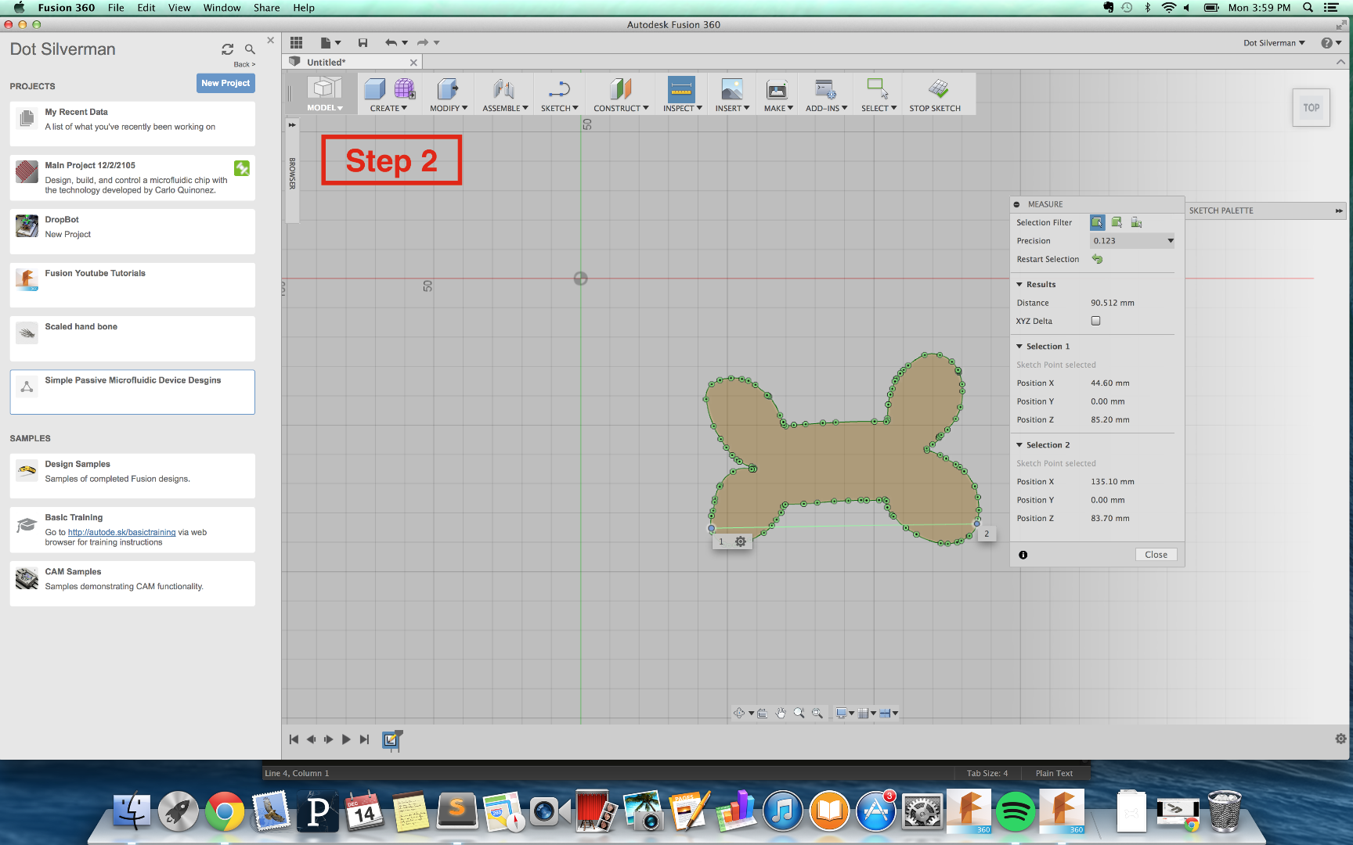1353x845 pixels.
Task: Collapse the Selection 1 section
Action: (1019, 347)
